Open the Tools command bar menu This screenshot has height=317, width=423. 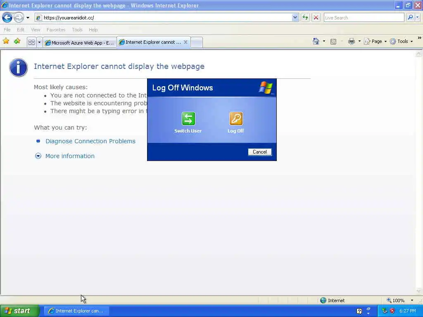[401, 41]
